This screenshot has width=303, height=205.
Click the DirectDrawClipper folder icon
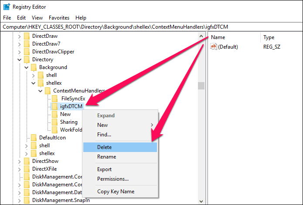[27, 52]
